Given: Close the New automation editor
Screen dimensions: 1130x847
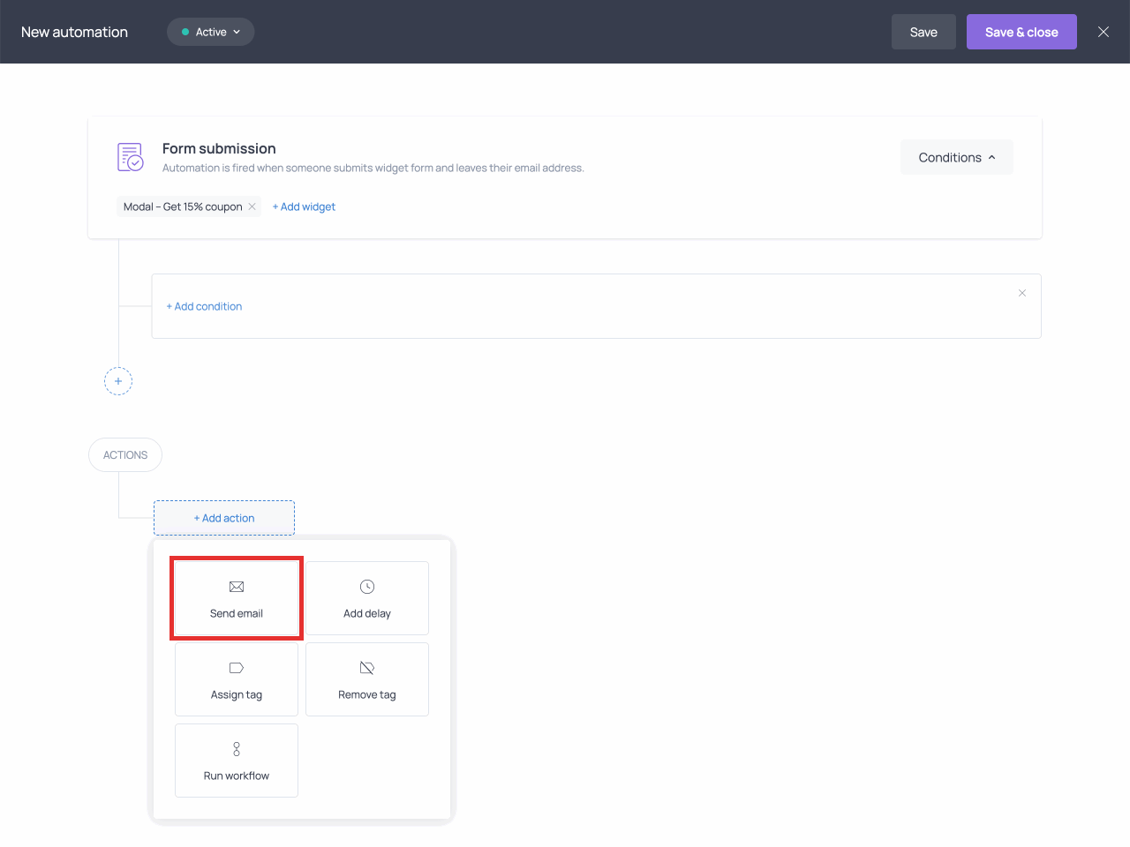Looking at the screenshot, I should (x=1104, y=32).
